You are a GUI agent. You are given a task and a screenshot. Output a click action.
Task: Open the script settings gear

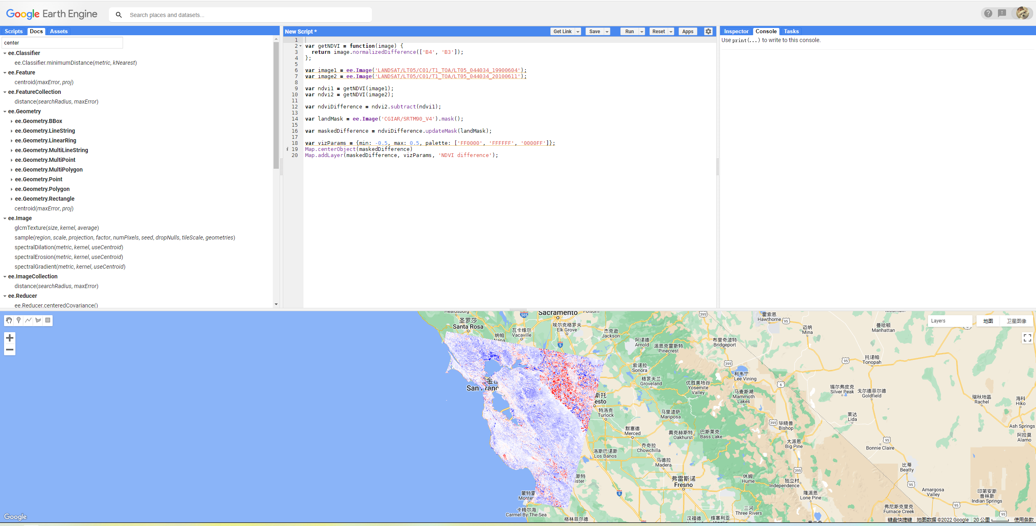coord(708,32)
